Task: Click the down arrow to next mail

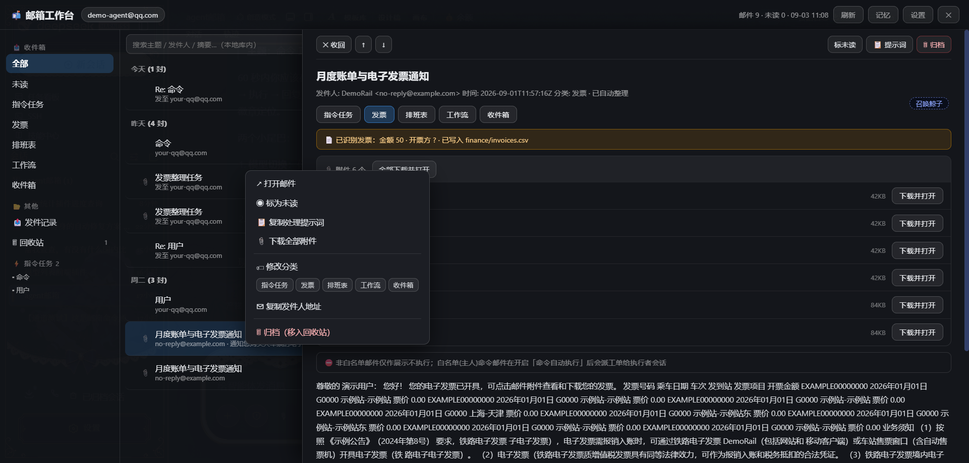Action: click(383, 45)
